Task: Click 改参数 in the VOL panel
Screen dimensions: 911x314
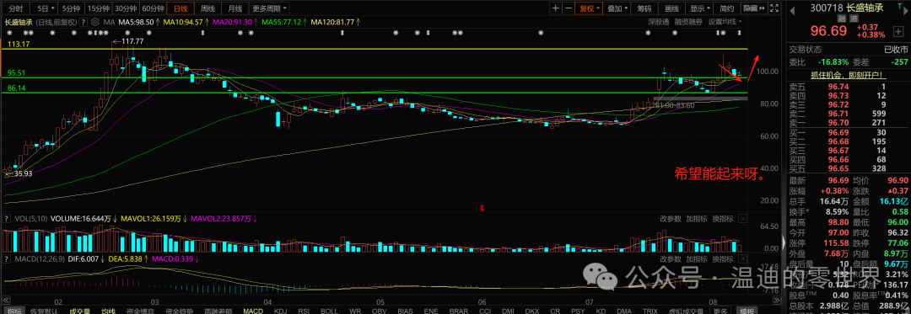Action: click(670, 219)
